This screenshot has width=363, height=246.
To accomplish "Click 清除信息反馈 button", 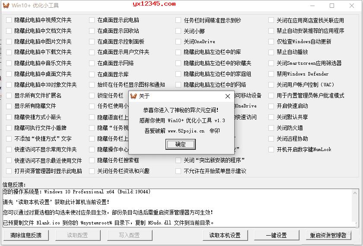I will tap(26, 235).
